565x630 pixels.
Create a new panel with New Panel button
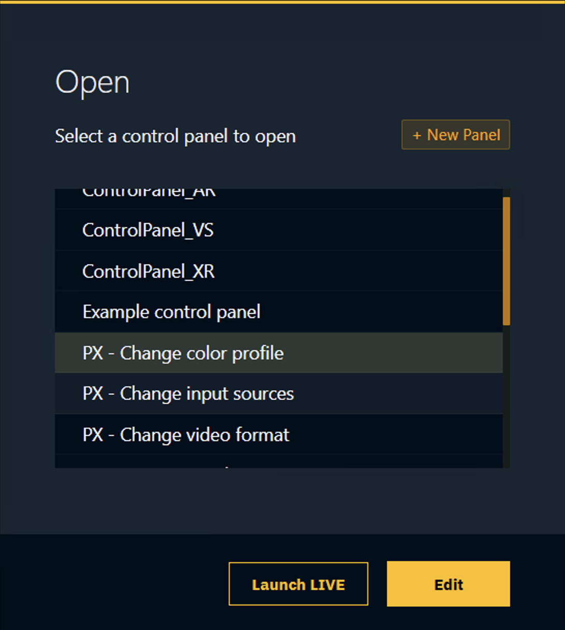click(455, 135)
